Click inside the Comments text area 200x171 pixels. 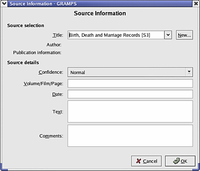pyautogui.click(x=130, y=136)
